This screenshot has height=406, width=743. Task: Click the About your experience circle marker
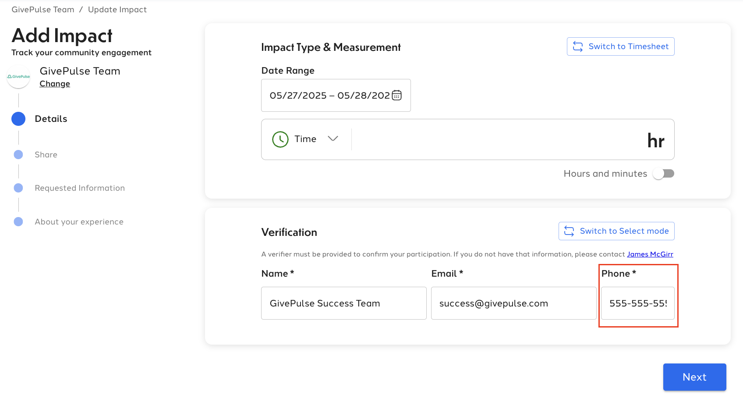18,222
